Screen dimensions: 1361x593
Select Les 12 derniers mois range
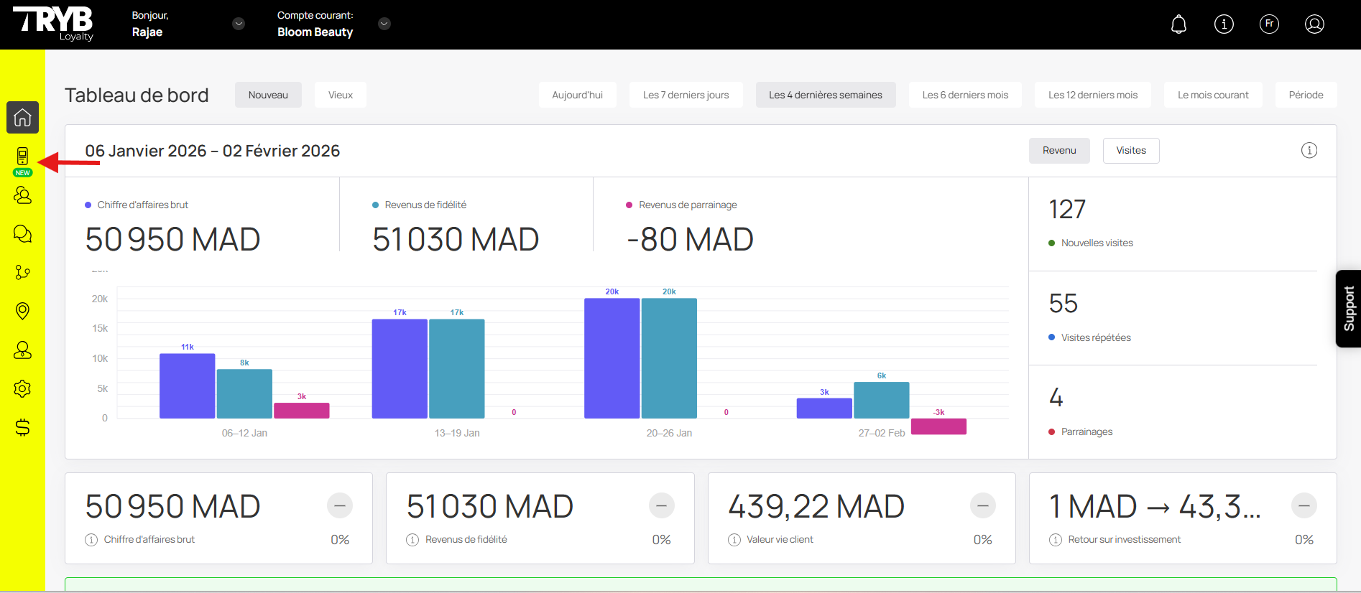pos(1093,95)
